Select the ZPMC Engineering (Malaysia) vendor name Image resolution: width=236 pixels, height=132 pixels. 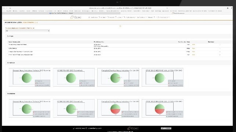click(x=21, y=55)
